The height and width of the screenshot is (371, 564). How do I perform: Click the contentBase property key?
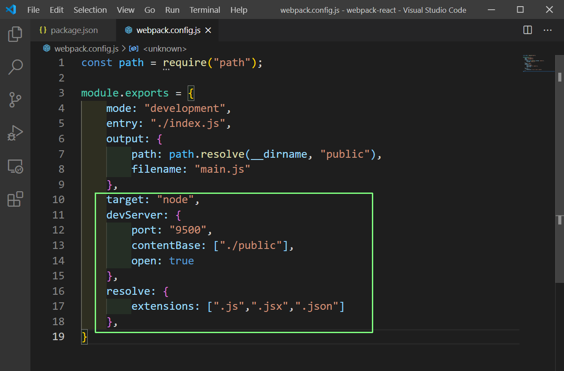coord(166,245)
